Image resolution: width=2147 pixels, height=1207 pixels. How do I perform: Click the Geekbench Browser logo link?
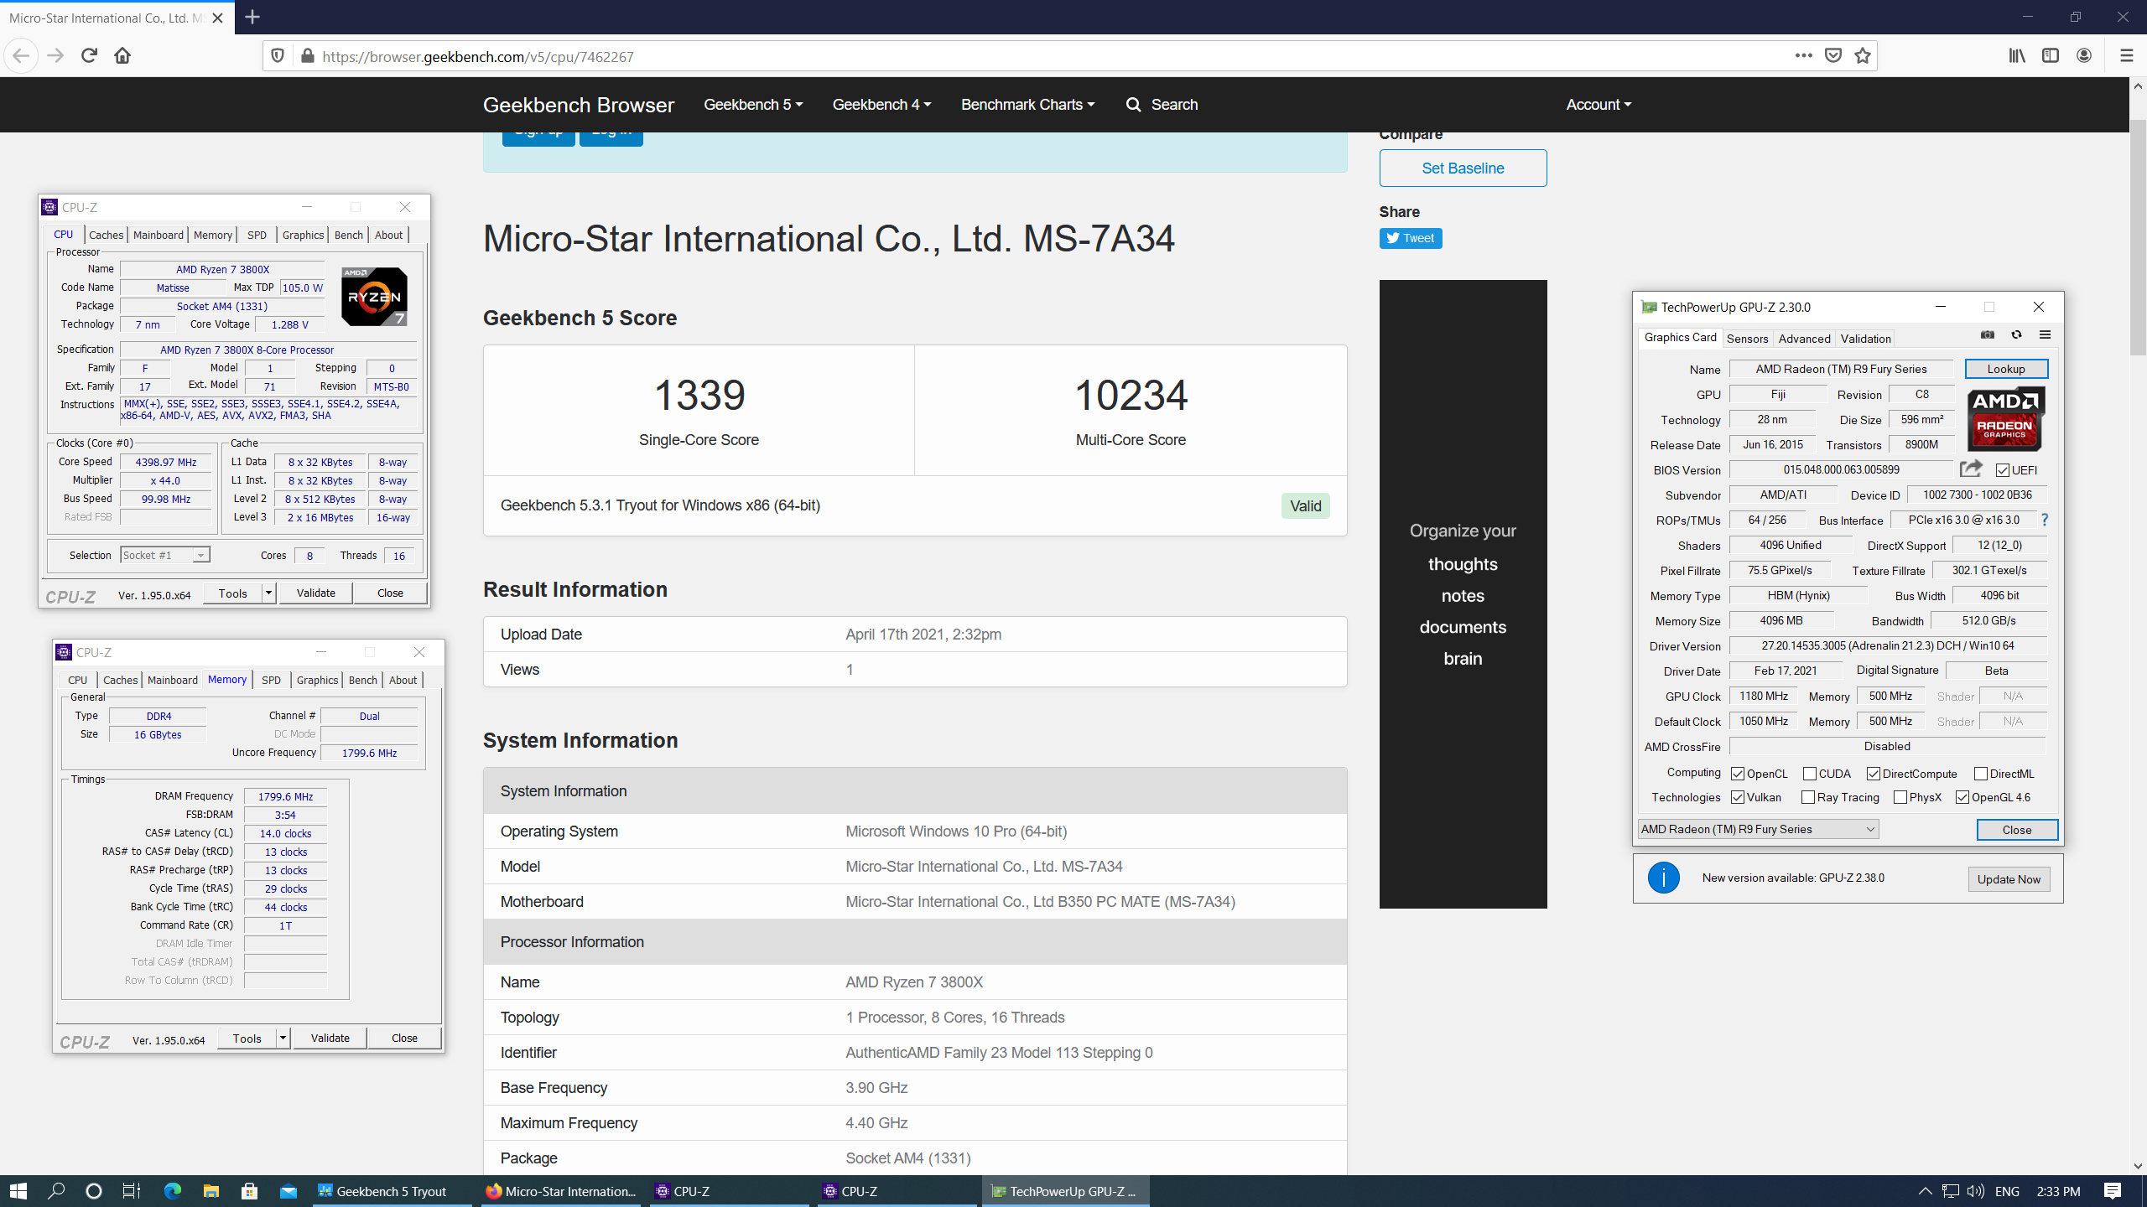(x=579, y=105)
